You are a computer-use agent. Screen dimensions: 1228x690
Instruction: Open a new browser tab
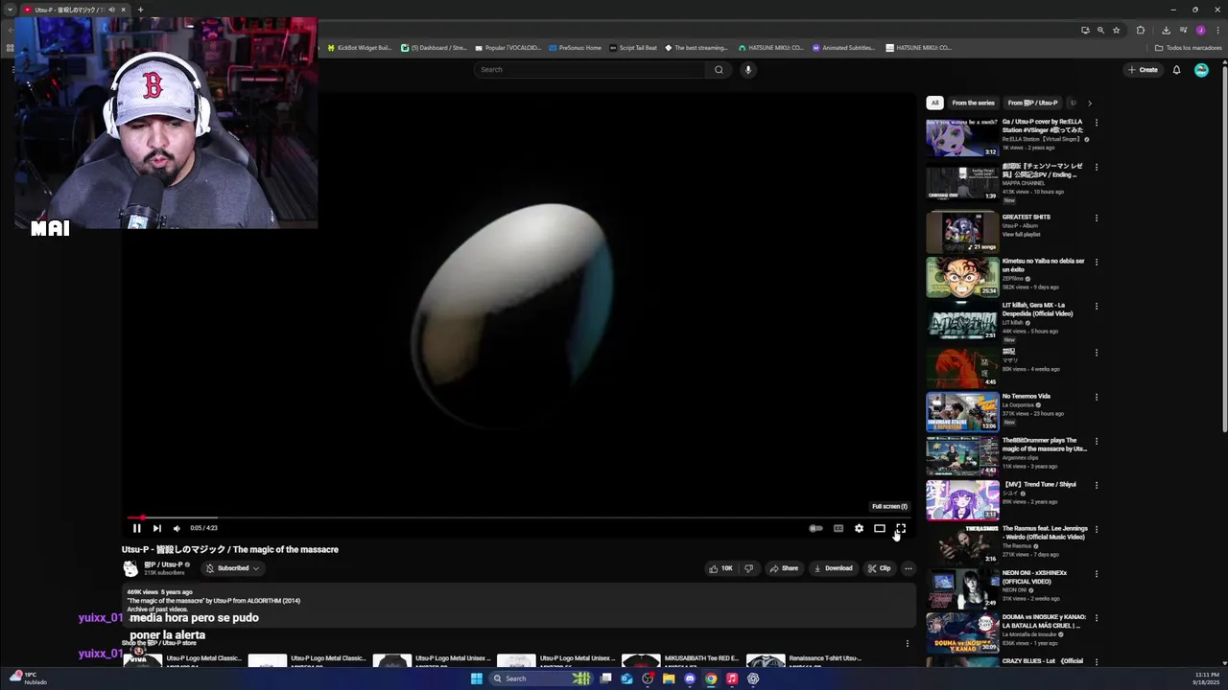pyautogui.click(x=140, y=10)
